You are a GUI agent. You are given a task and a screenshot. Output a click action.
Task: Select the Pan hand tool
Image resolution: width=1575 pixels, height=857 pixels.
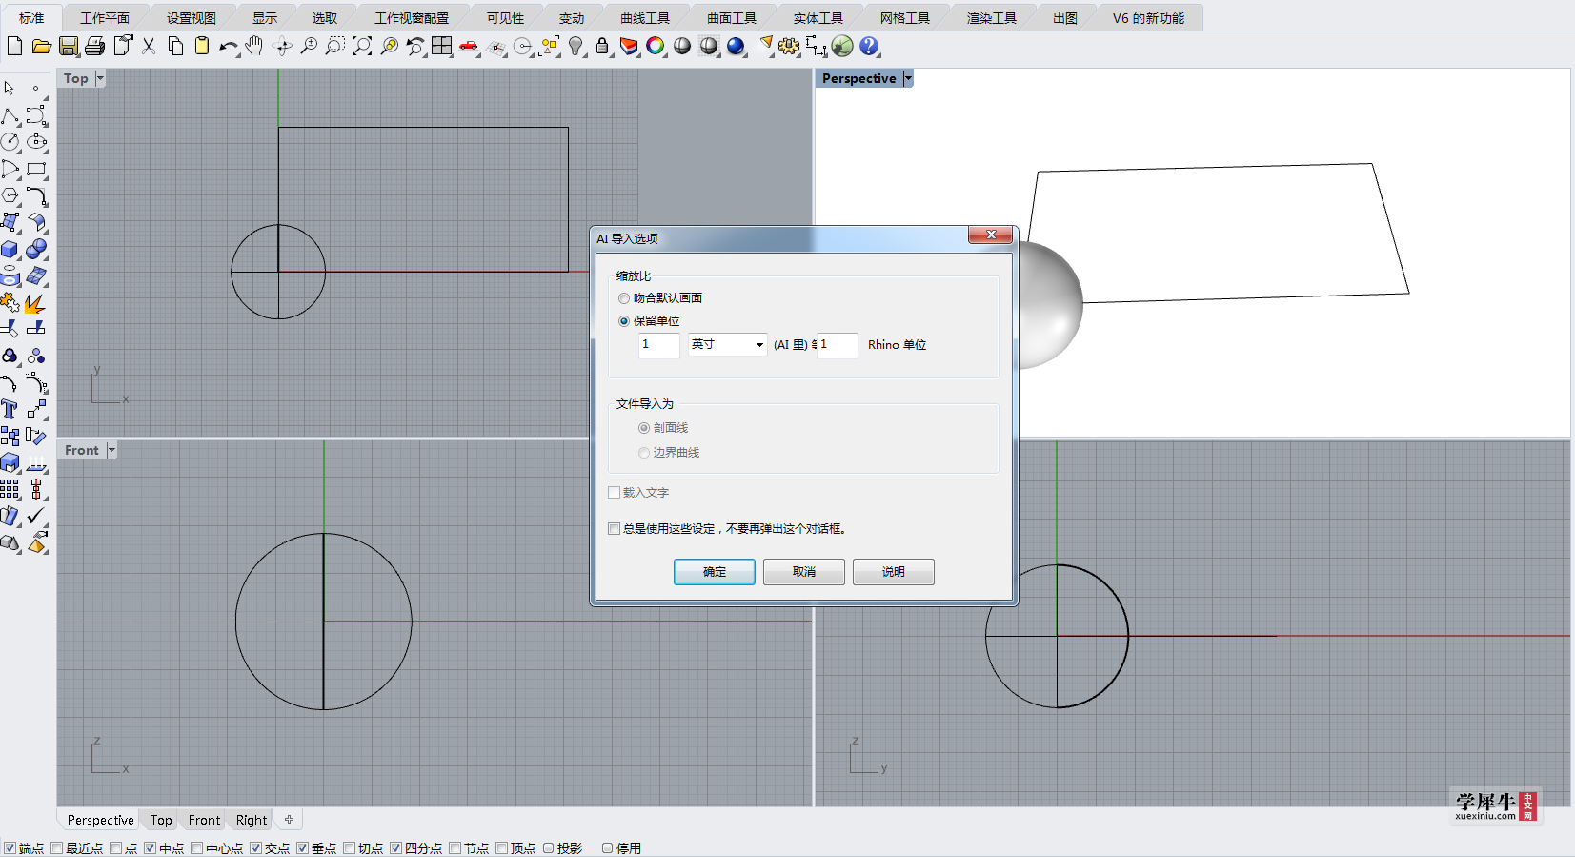coord(254,46)
